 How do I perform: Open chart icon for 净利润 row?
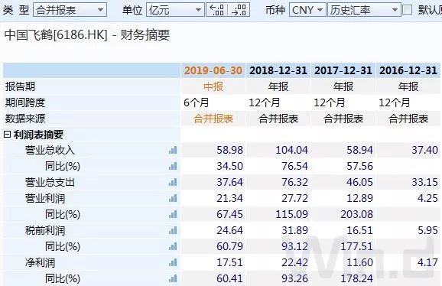pyautogui.click(x=173, y=262)
